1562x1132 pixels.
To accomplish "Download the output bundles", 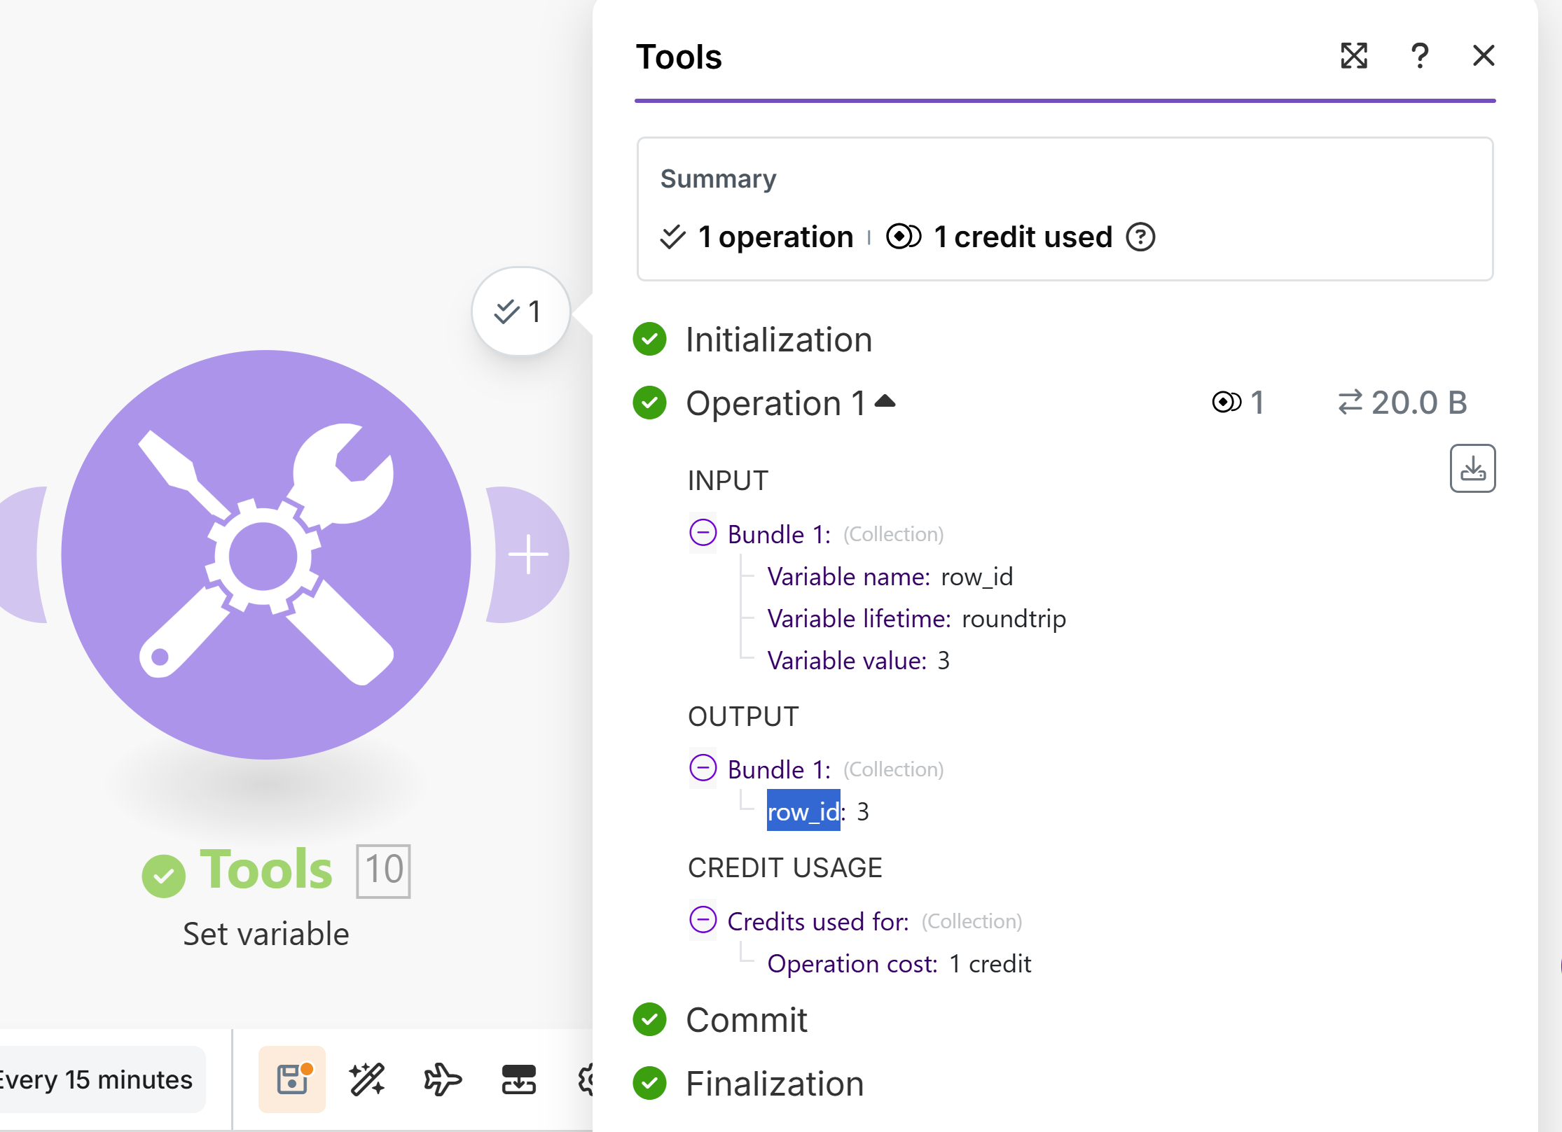I will click(x=1472, y=468).
